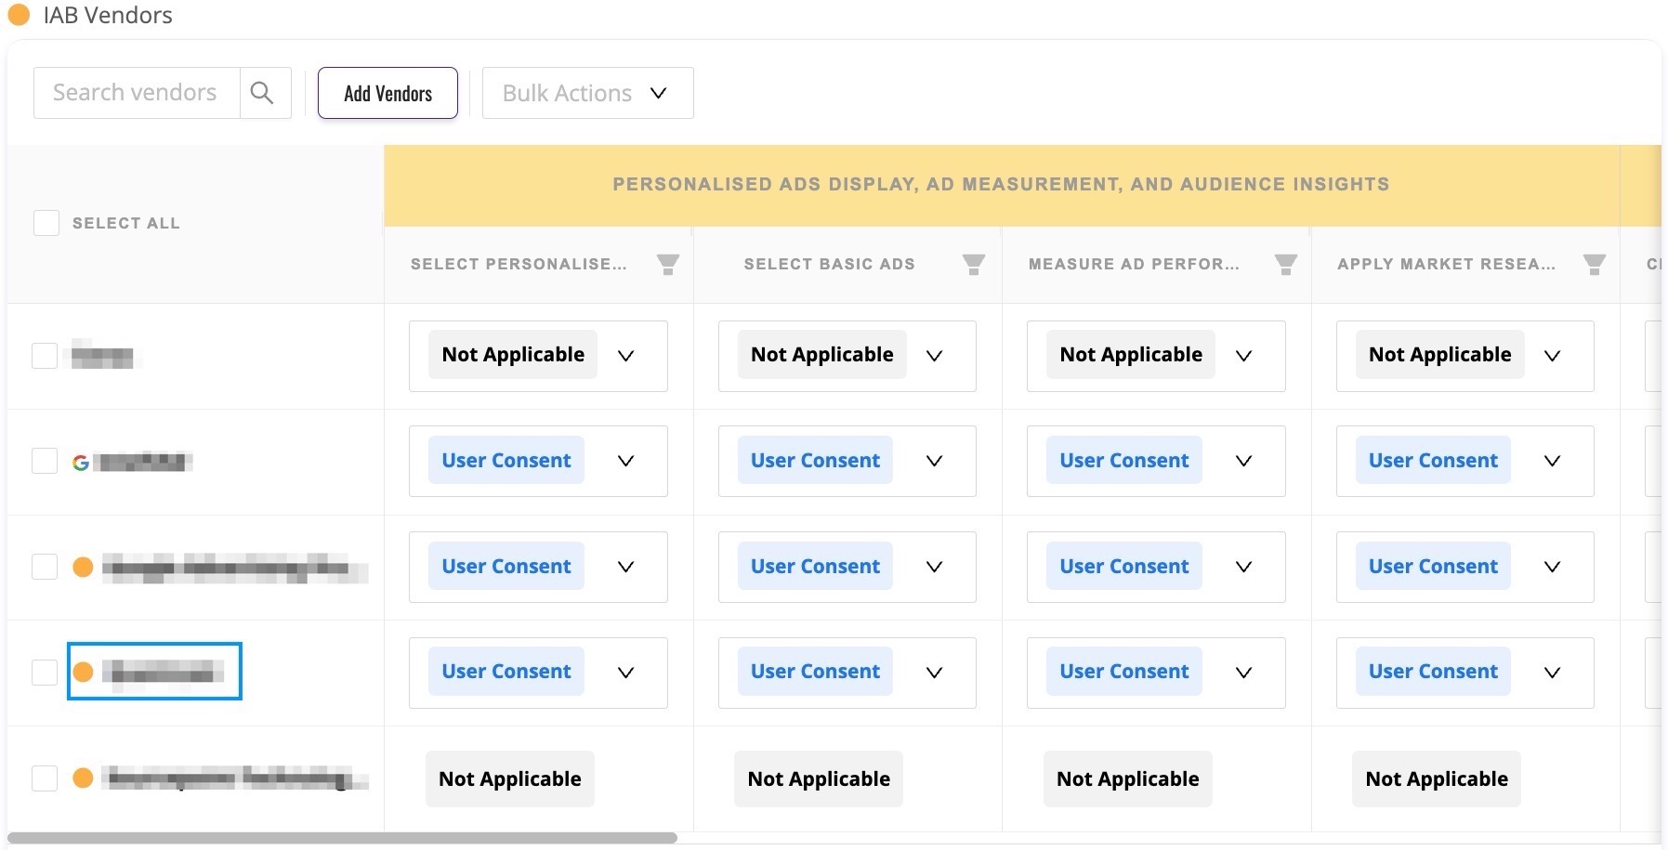Open Google row Select Basic Ads dropdown
The image size is (1668, 850).
pyautogui.click(x=847, y=461)
